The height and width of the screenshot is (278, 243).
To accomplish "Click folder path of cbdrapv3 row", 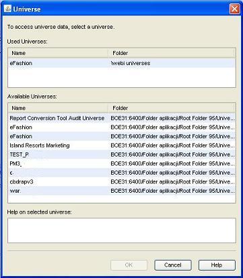I will pos(172,182).
